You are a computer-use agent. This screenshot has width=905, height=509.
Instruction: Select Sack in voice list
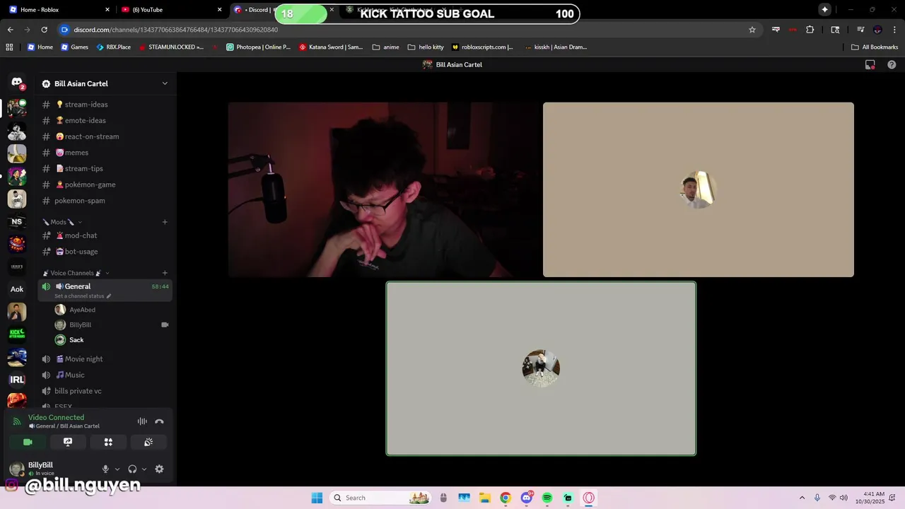tap(113, 340)
